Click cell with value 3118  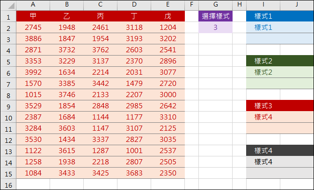point(134,28)
